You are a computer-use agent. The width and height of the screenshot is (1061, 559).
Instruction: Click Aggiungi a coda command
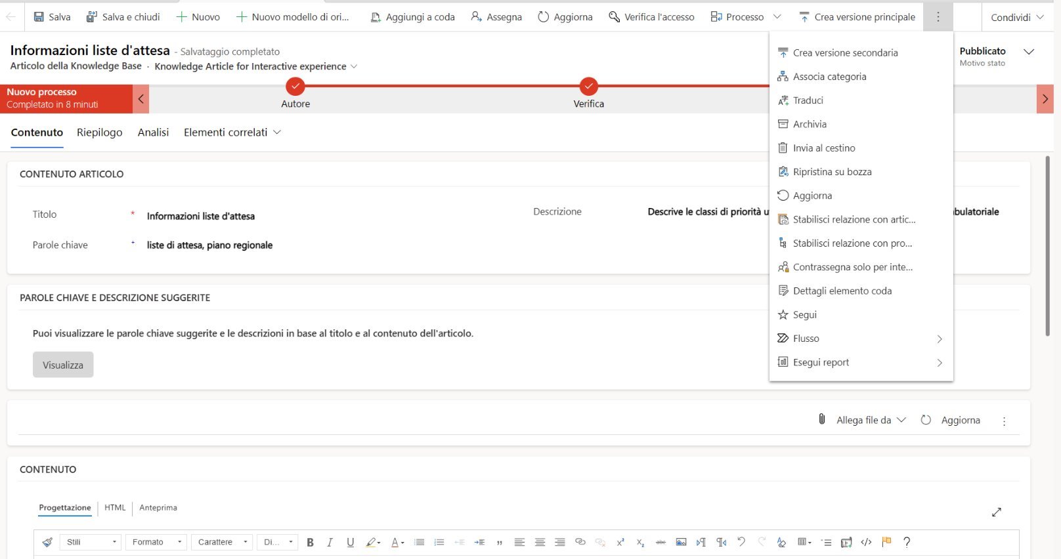pyautogui.click(x=413, y=17)
